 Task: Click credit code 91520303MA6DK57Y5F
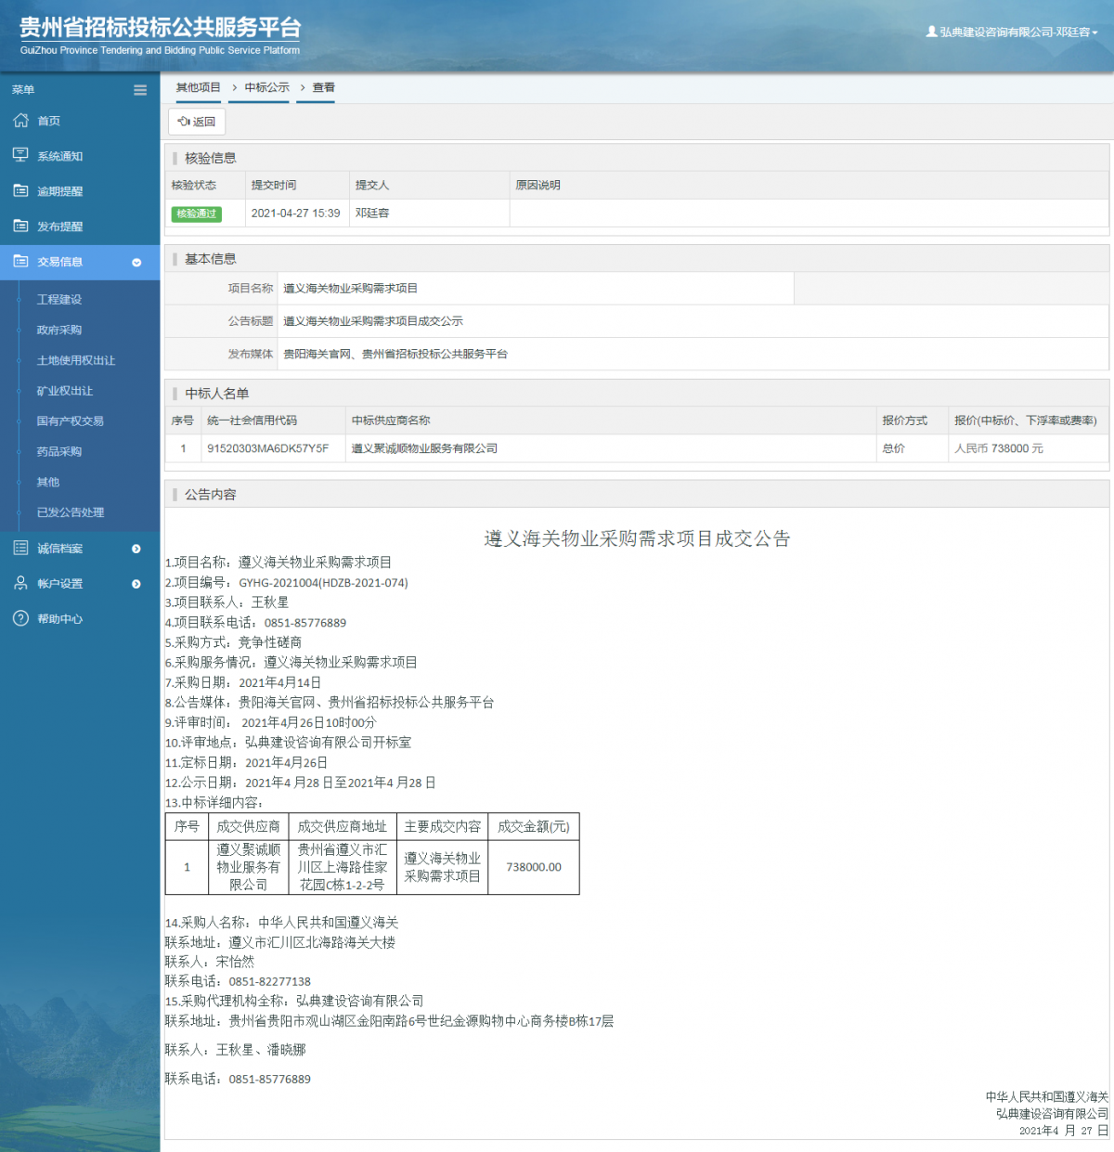click(267, 448)
